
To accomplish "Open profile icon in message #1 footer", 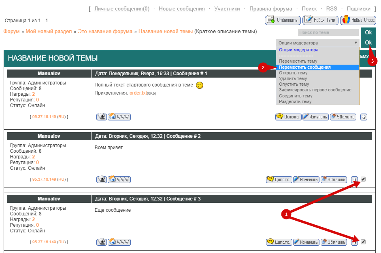I will coord(101,117).
